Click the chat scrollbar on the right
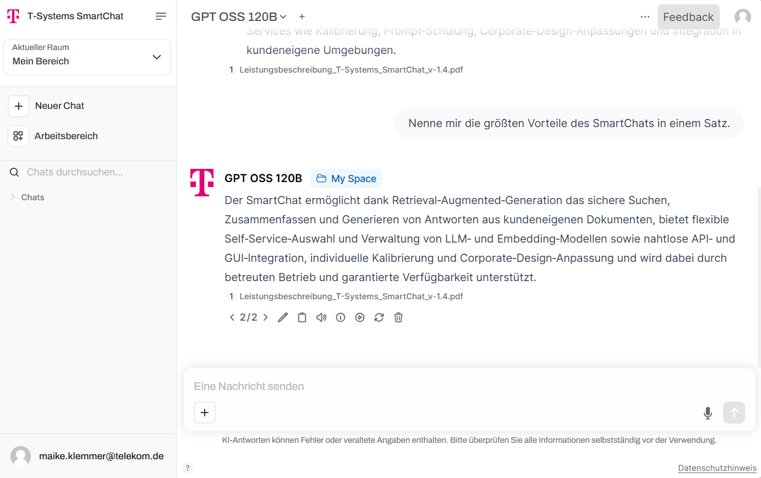This screenshot has height=478, width=761. pyautogui.click(x=759, y=278)
